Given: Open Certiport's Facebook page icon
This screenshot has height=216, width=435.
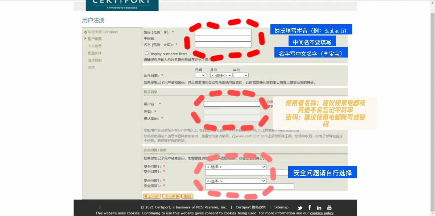Looking at the screenshot, I should click(x=310, y=207).
